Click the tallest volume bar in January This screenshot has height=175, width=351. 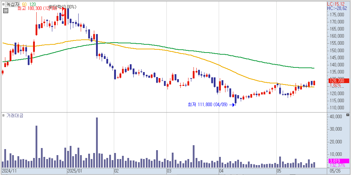(x=97, y=143)
